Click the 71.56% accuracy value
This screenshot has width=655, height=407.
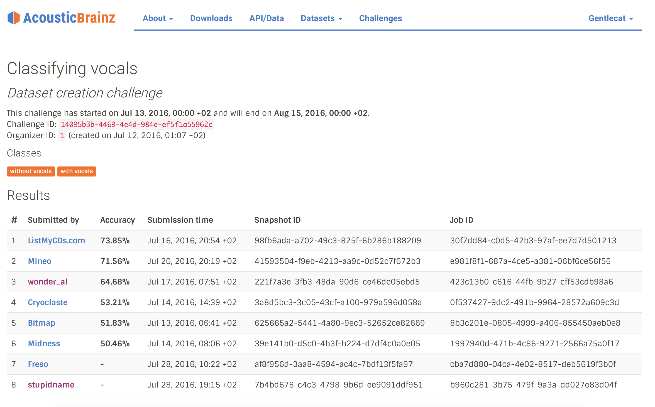pos(115,261)
